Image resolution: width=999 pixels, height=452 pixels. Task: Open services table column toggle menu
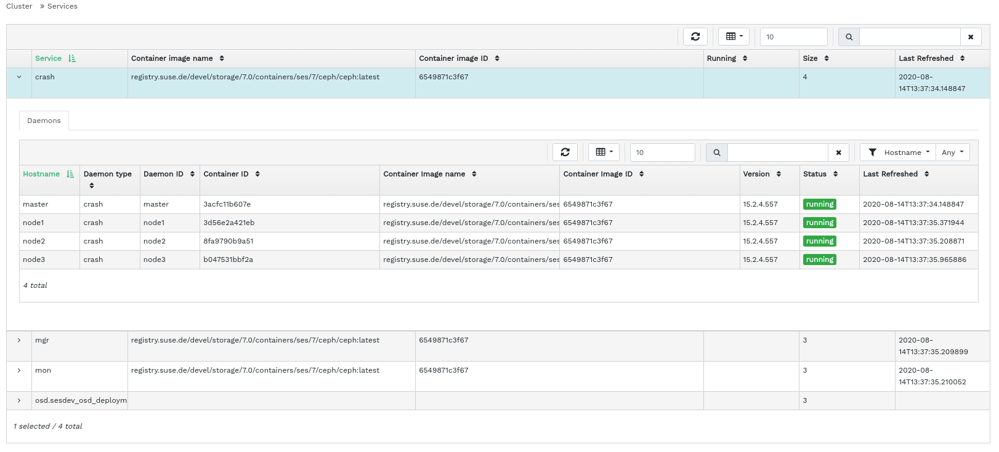tap(734, 37)
